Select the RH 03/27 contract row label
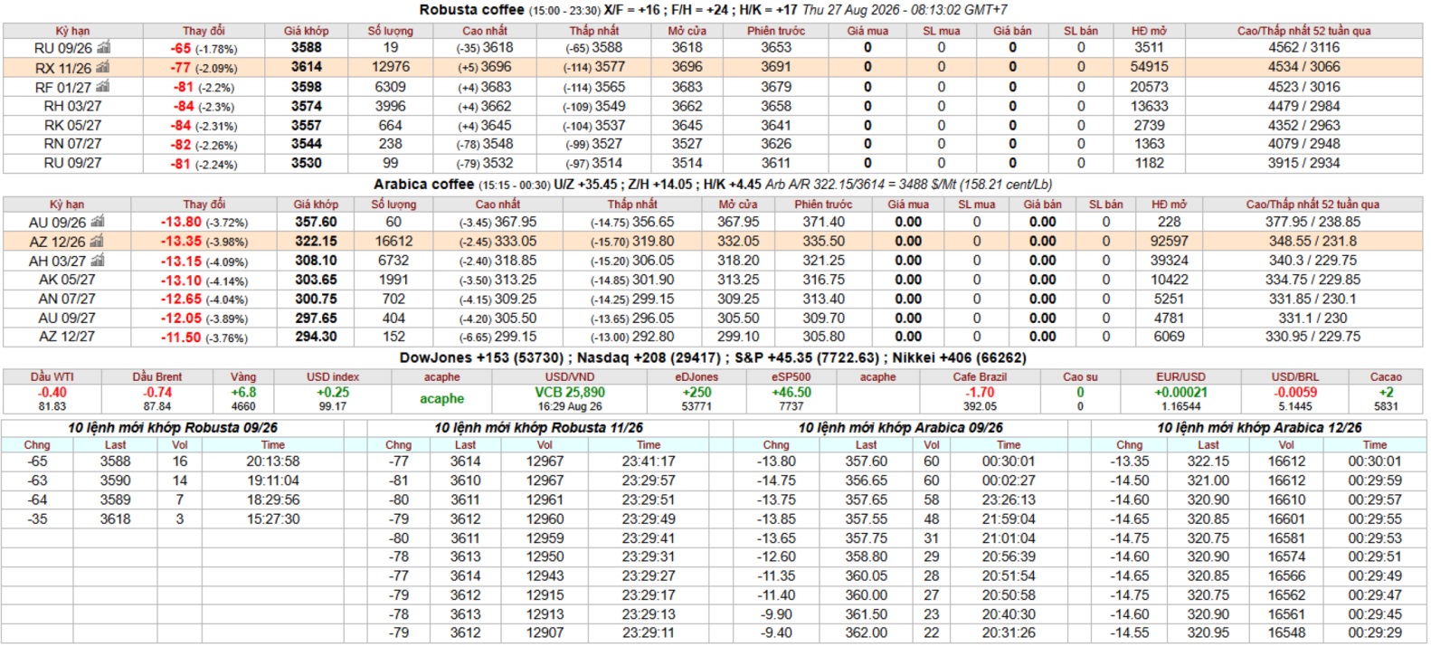 72,106
